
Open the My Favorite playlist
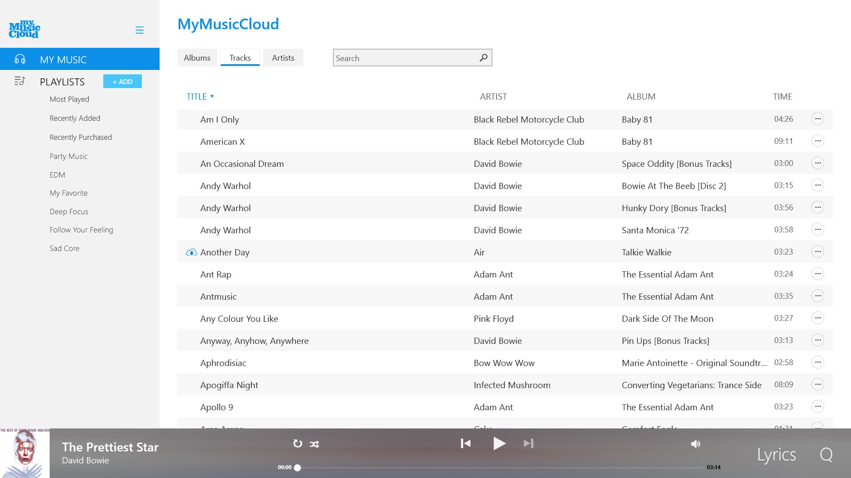69,193
